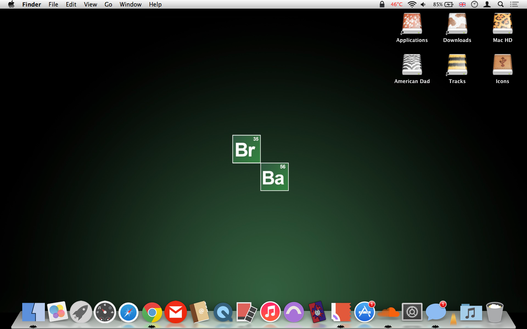Screen dimensions: 527x329
Task: Open the Time Machine clock menu
Action: [475, 5]
